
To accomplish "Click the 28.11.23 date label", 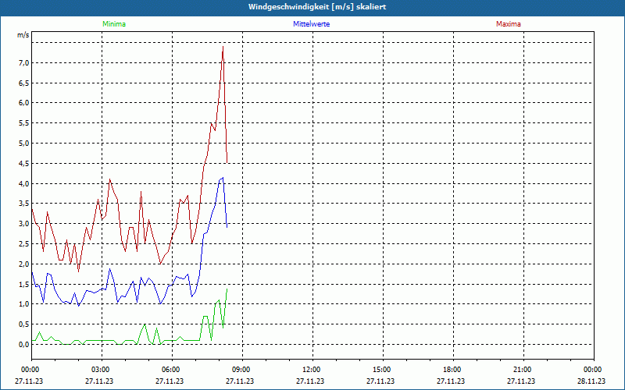I will [591, 381].
